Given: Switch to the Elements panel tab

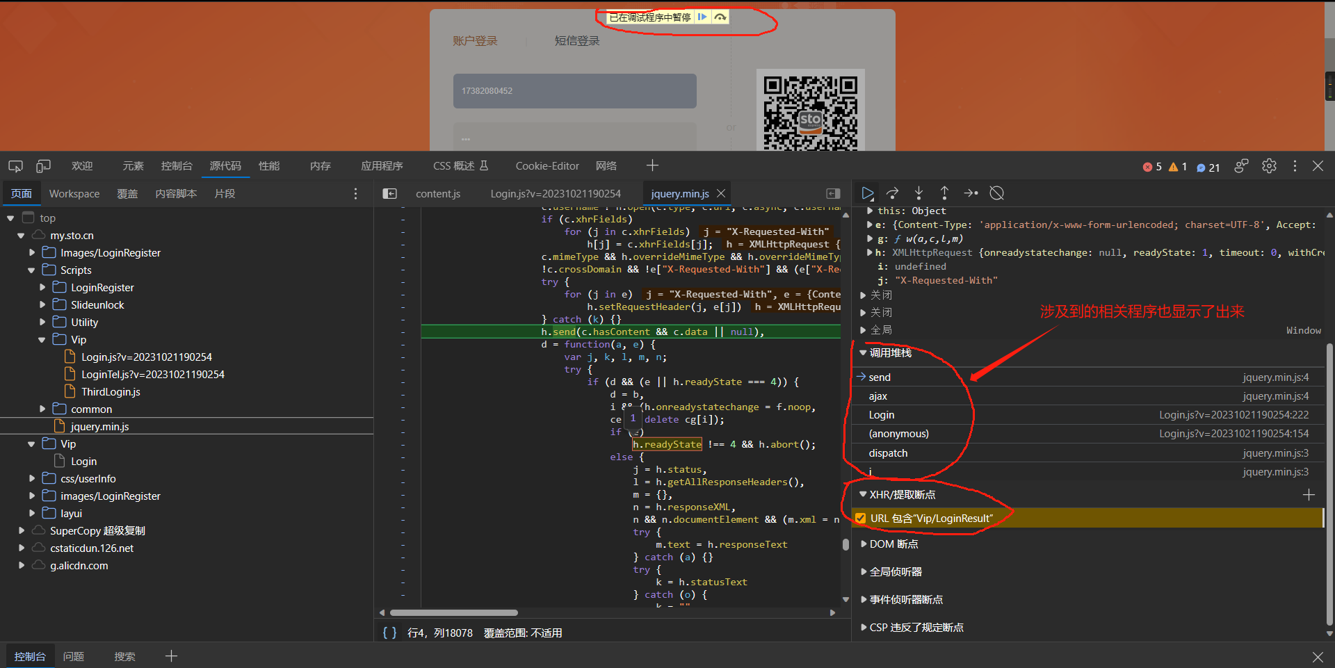Looking at the screenshot, I should click(x=133, y=166).
